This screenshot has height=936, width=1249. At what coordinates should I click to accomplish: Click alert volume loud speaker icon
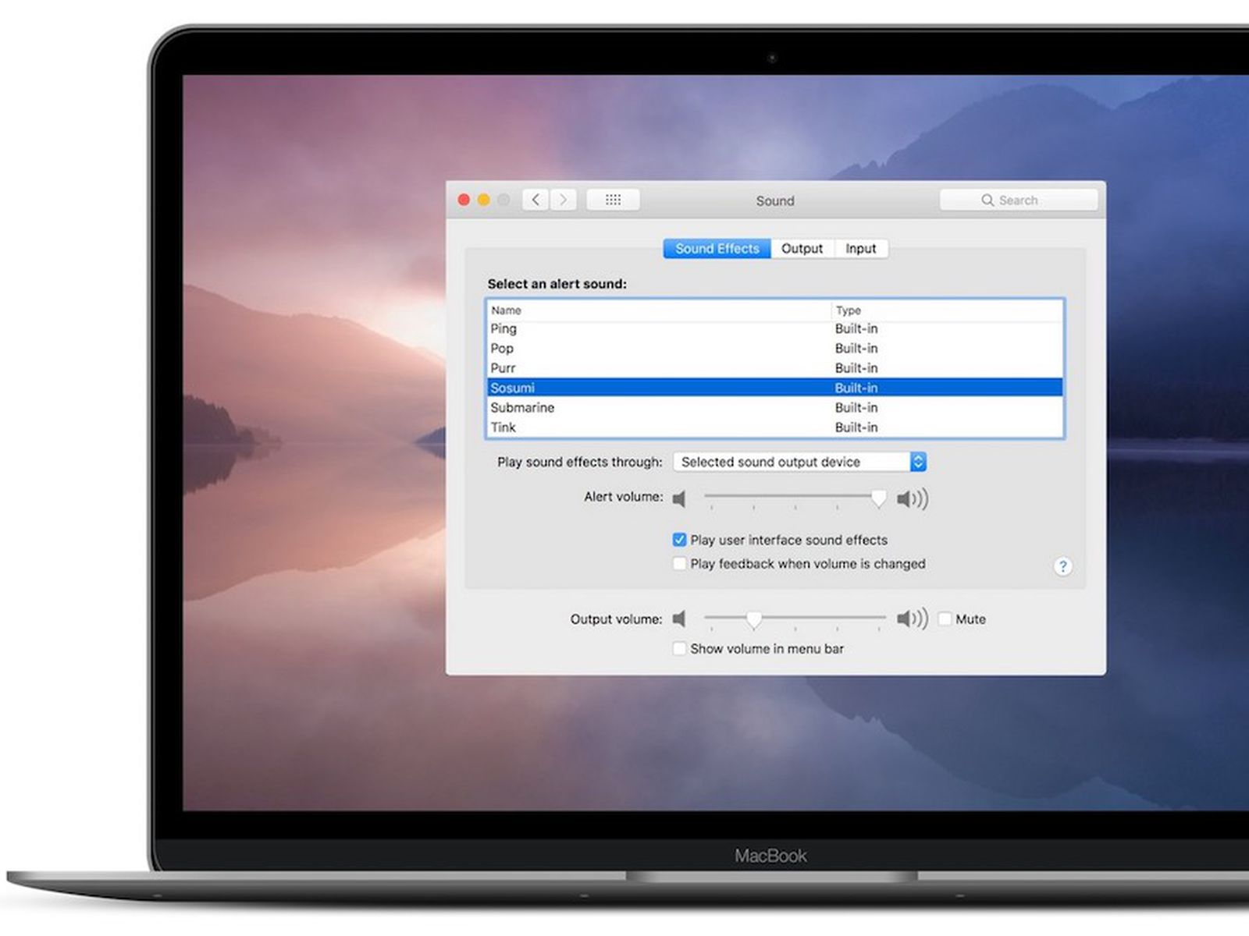pos(912,499)
